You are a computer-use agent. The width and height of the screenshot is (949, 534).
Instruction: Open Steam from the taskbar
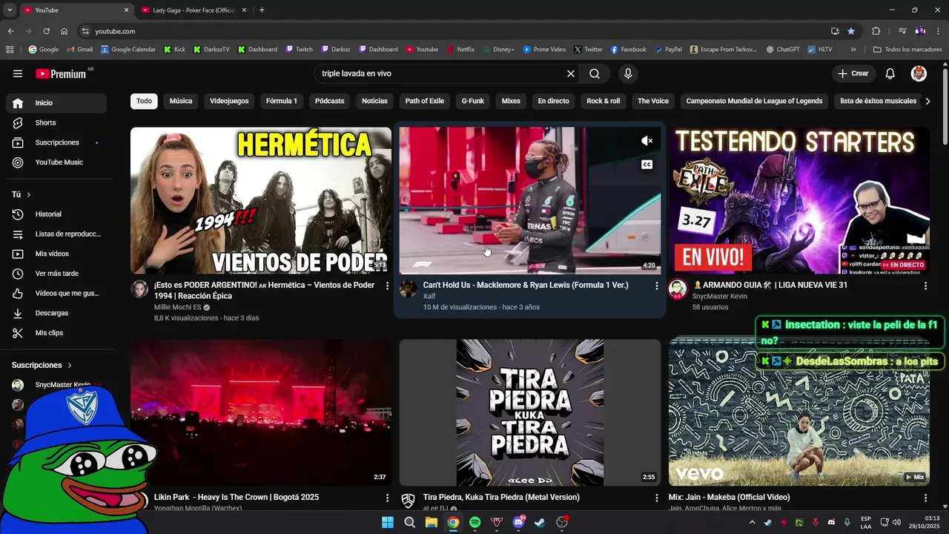[x=540, y=522]
